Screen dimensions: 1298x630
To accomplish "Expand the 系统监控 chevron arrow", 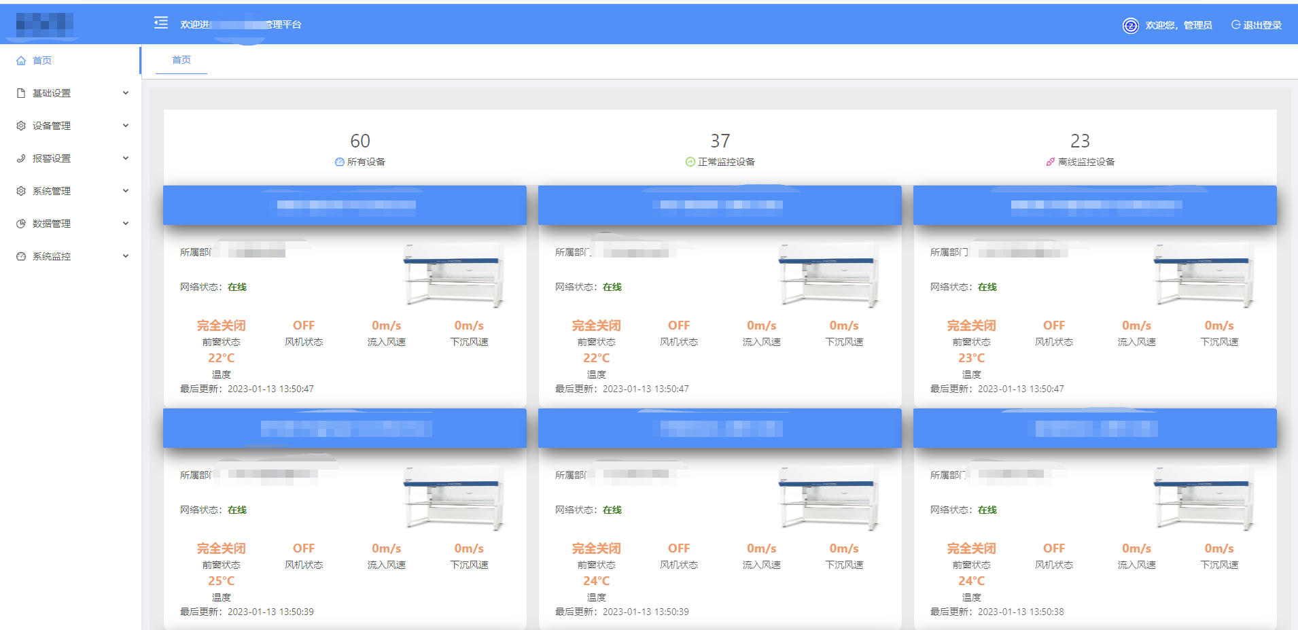I will (x=126, y=256).
